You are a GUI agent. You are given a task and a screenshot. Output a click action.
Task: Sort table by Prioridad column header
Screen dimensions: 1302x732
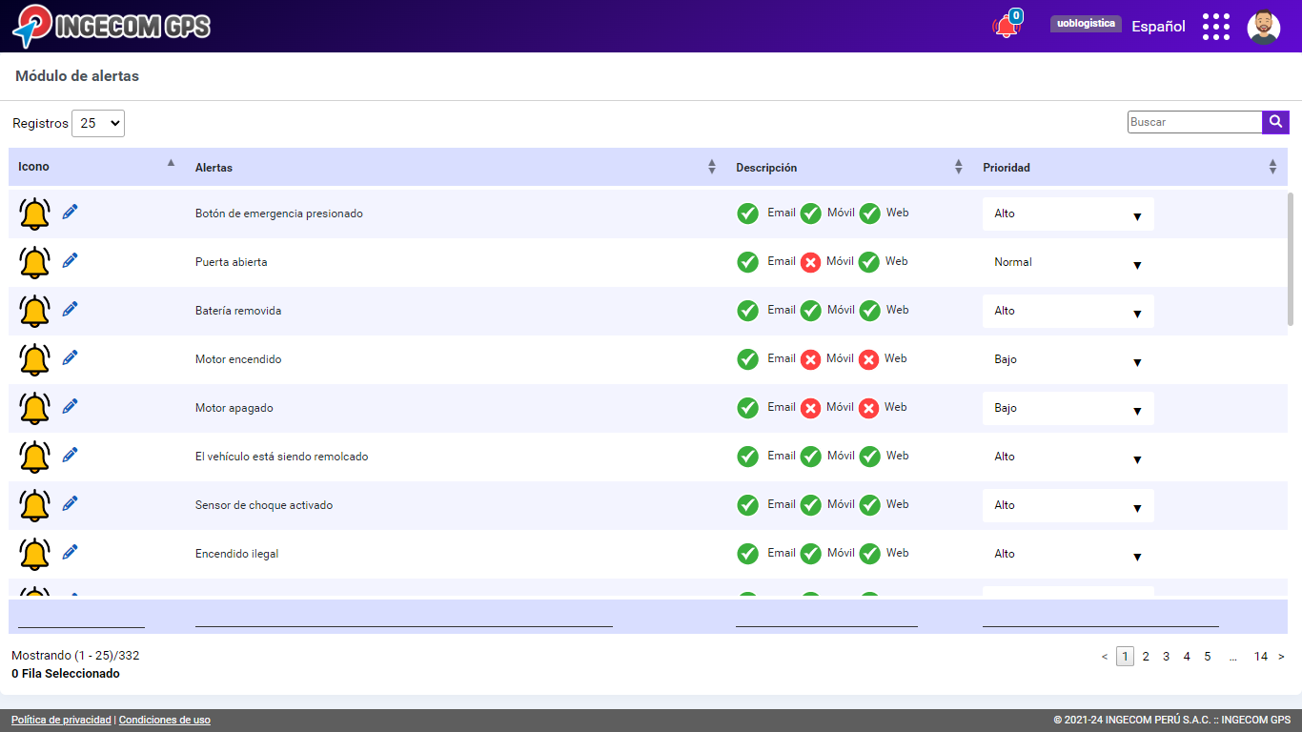click(x=1007, y=168)
